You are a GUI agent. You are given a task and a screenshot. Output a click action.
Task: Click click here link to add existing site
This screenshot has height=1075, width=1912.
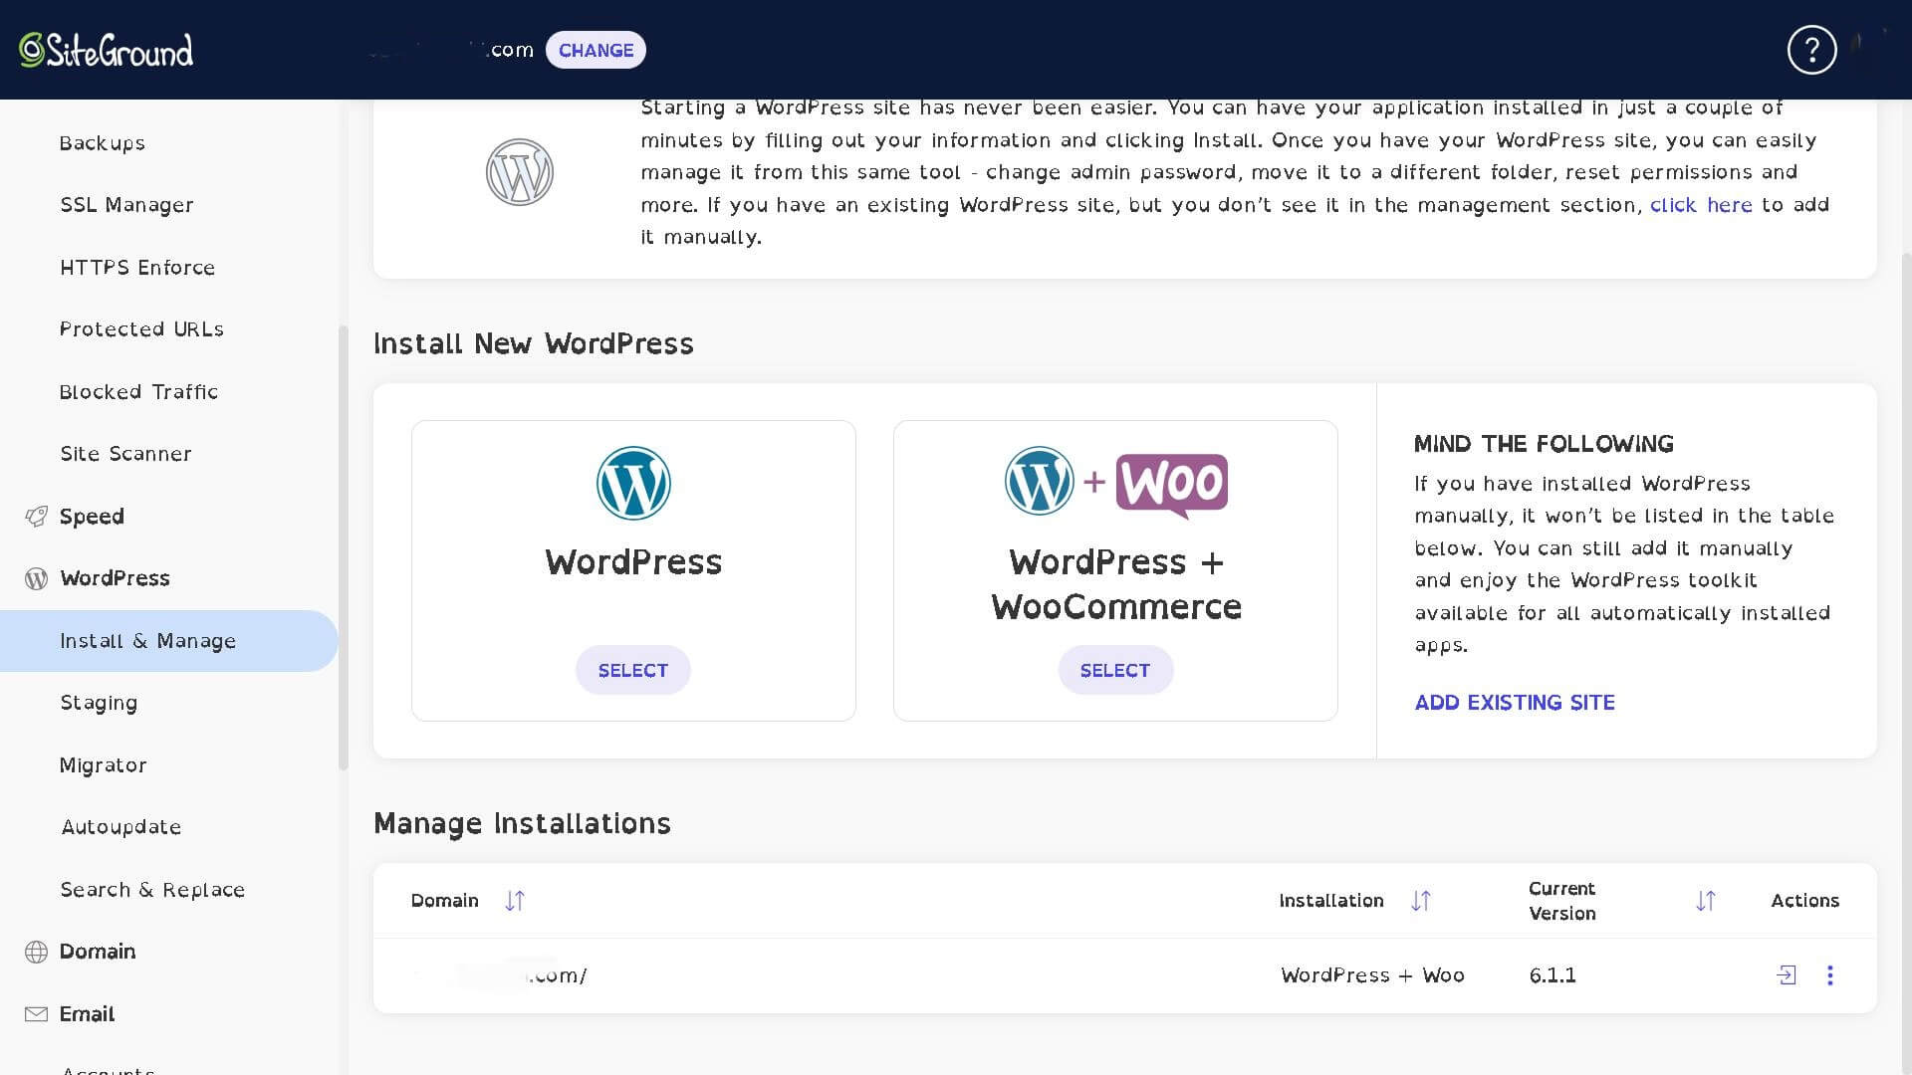[1701, 205]
